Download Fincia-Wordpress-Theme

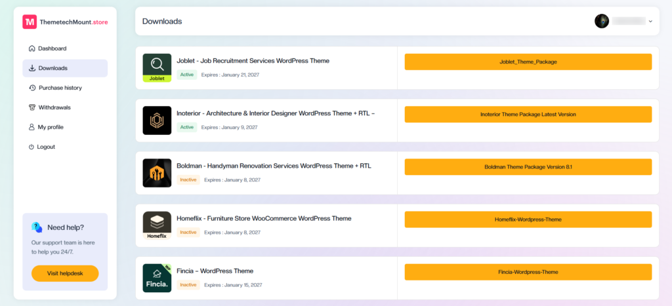point(528,272)
